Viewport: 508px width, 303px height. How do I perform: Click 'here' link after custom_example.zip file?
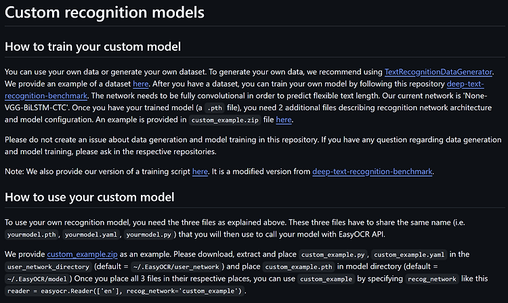point(284,120)
